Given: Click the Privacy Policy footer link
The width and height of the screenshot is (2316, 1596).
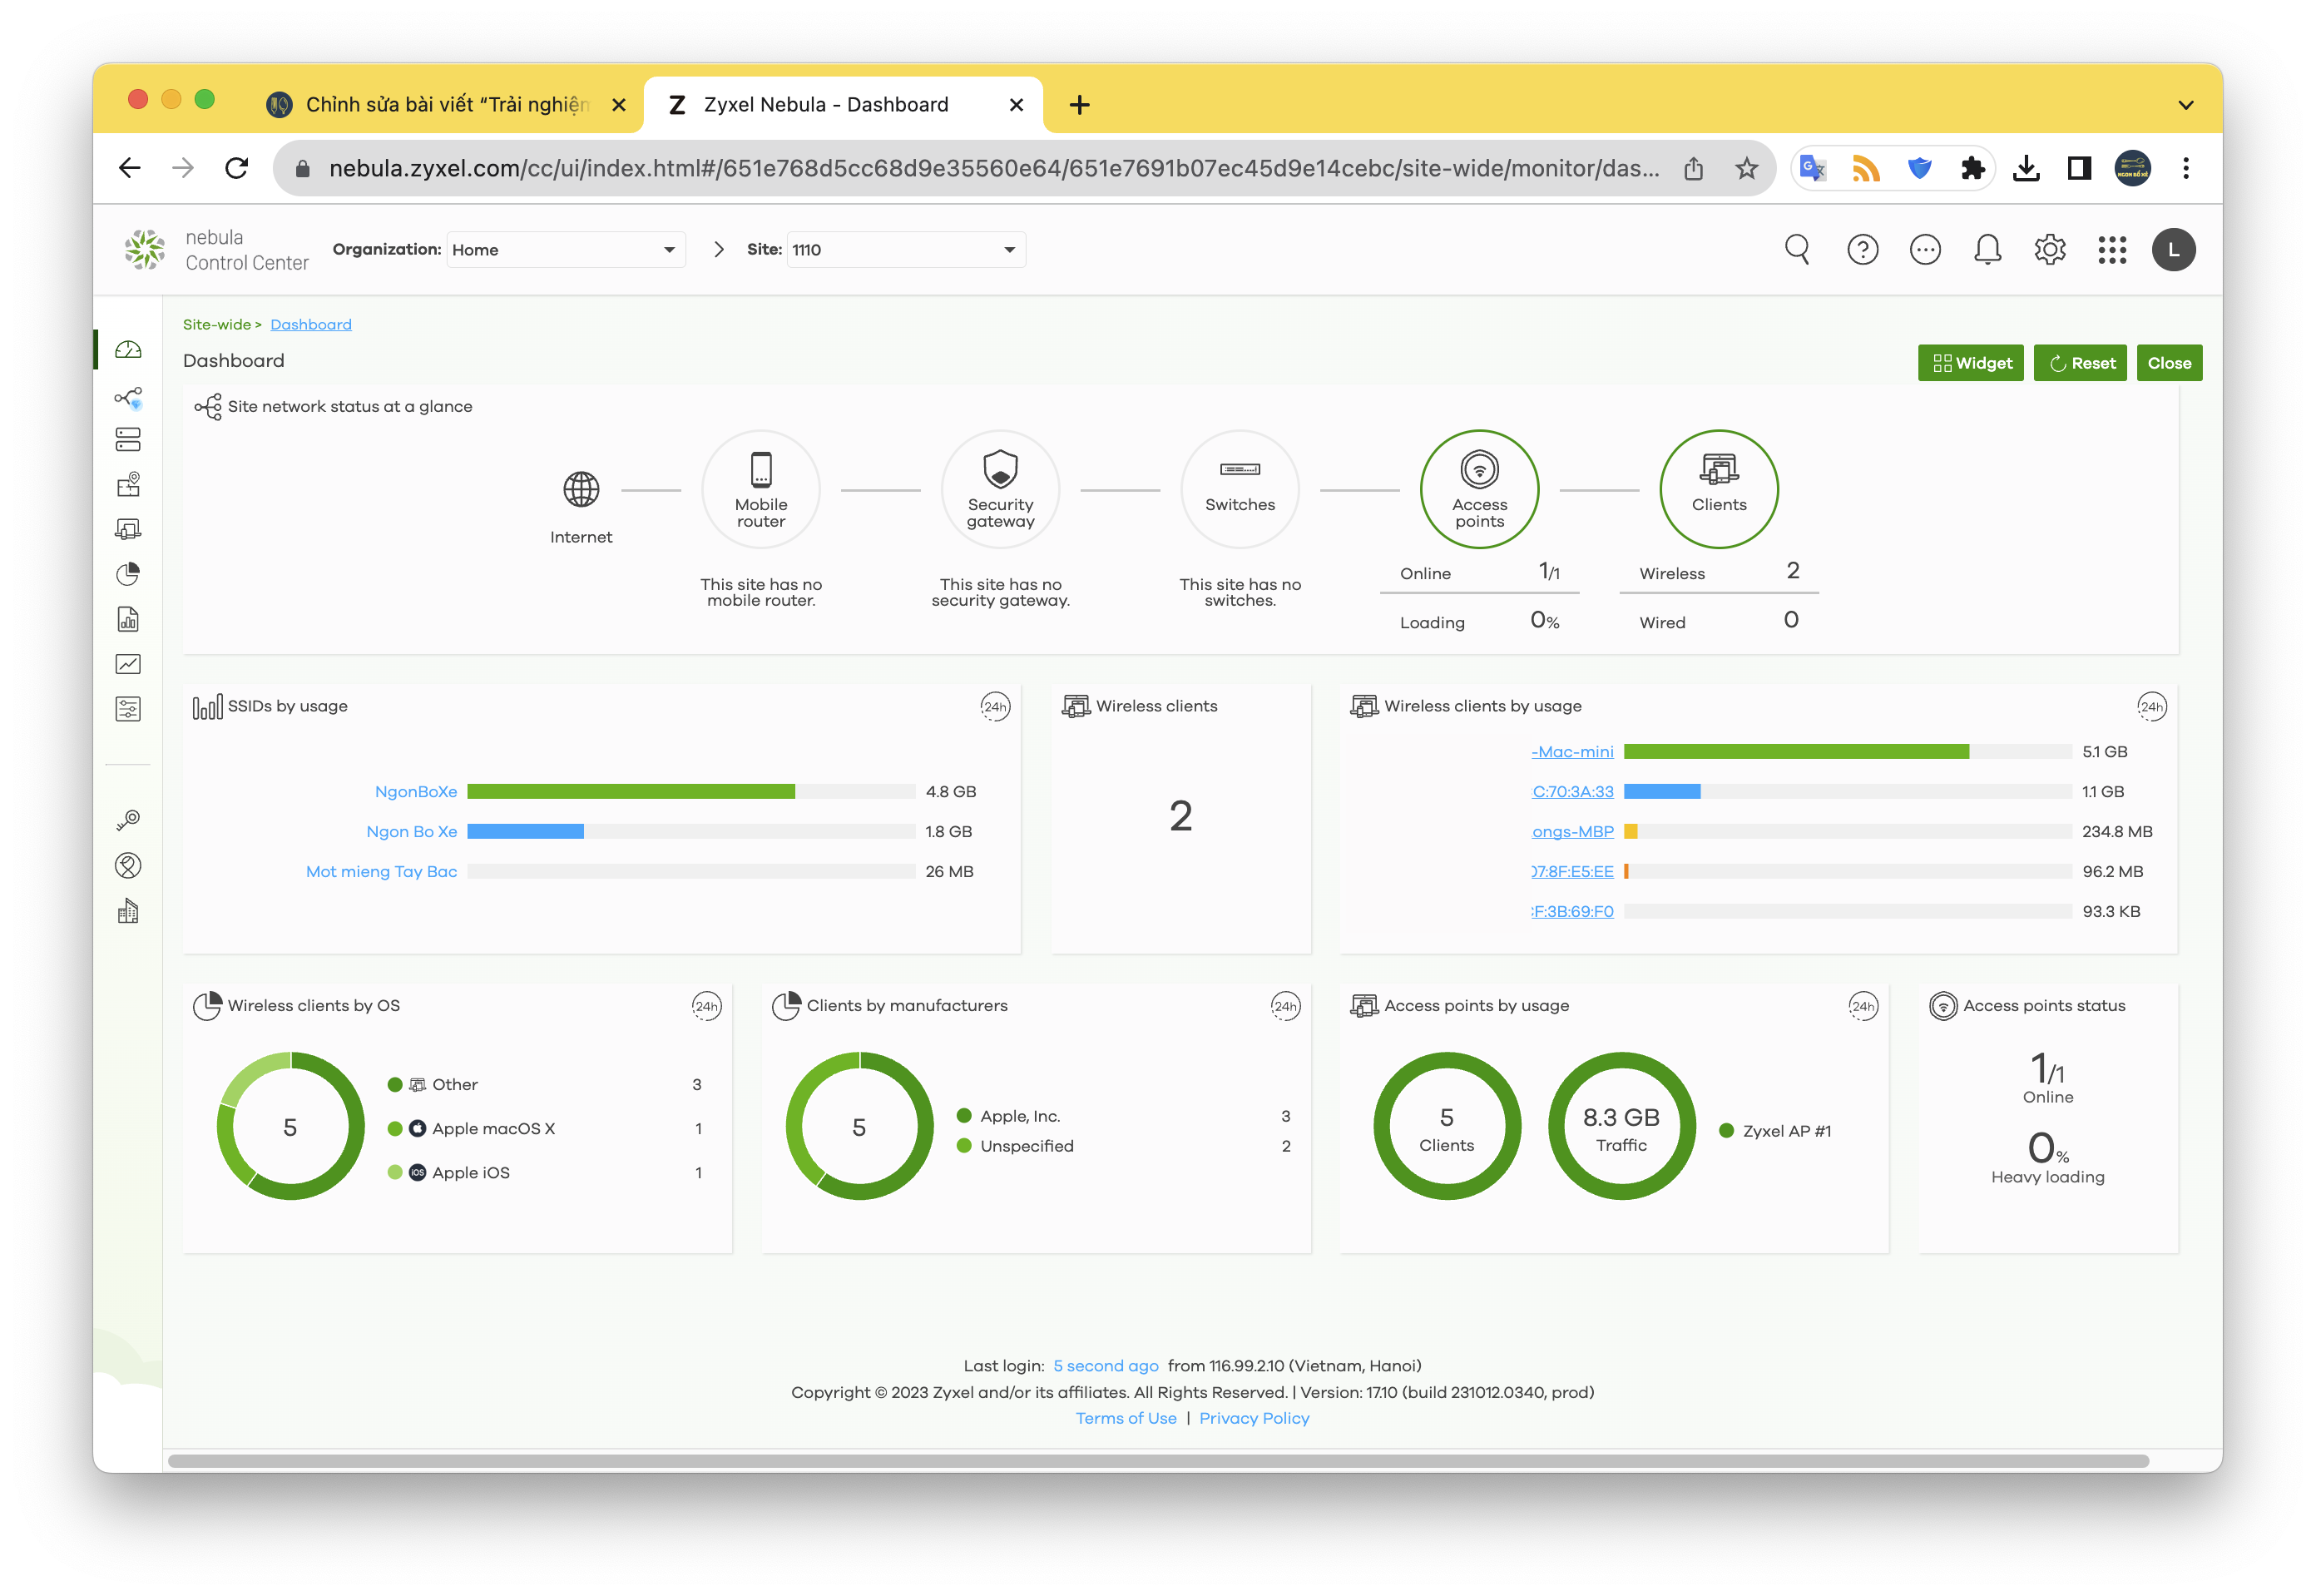Looking at the screenshot, I should pos(1254,1418).
